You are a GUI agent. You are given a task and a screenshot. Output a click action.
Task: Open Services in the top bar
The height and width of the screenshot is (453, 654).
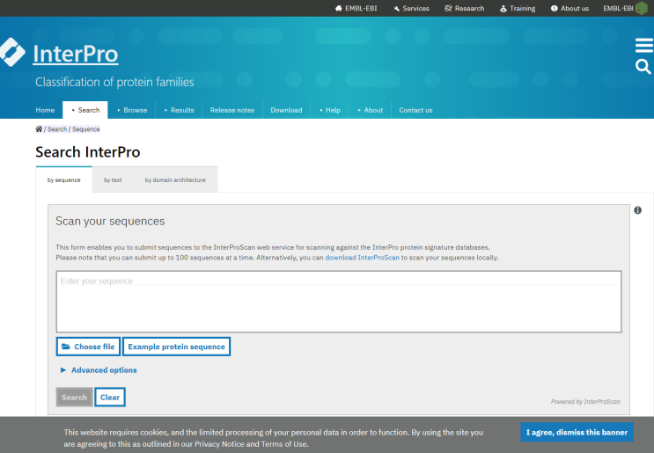point(411,8)
